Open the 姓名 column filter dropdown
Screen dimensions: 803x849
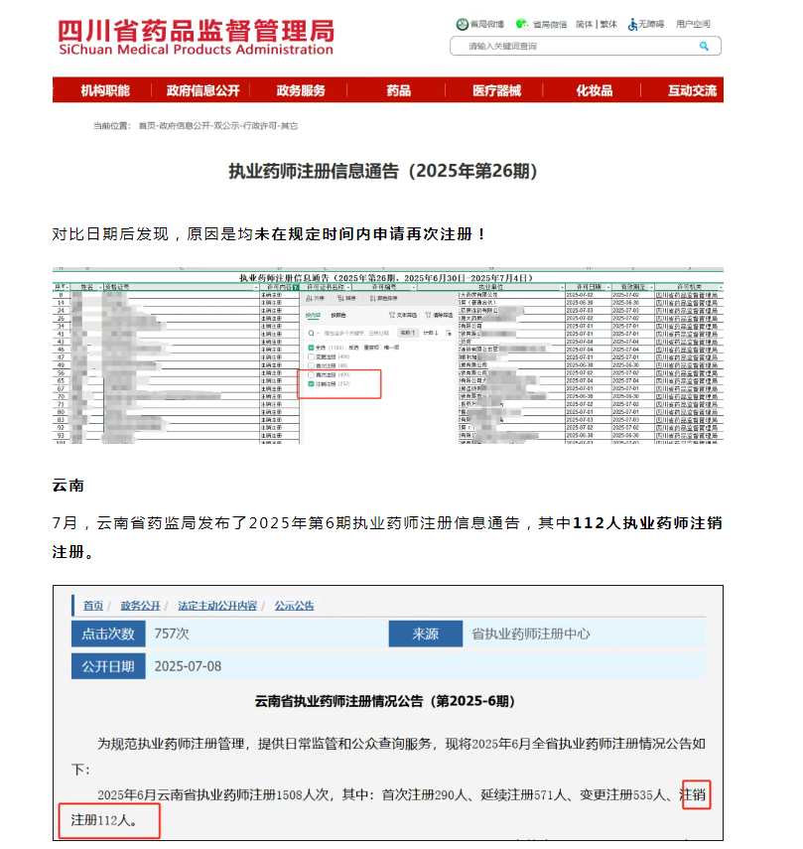tap(100, 287)
